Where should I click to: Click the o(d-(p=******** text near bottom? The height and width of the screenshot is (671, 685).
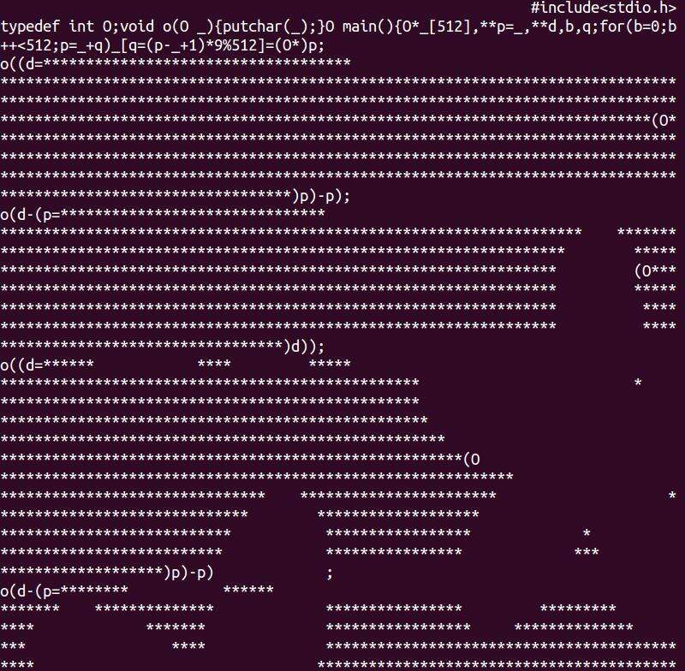pos(64,591)
